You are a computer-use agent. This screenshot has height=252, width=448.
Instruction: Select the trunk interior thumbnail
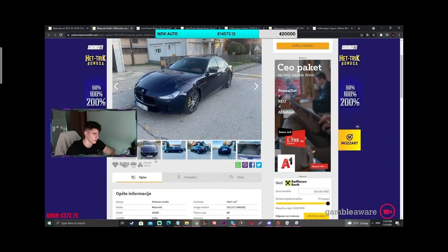[x=249, y=150]
